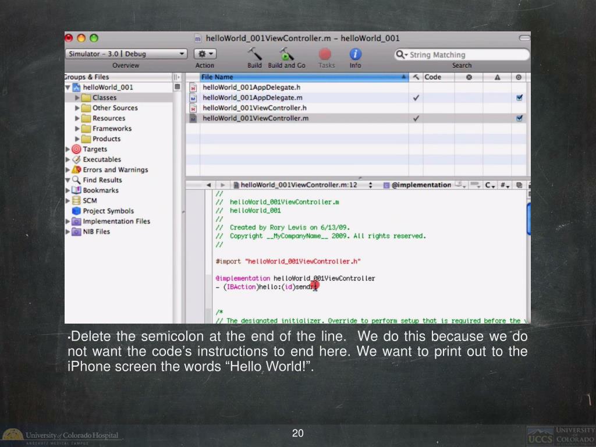Image resolution: width=596 pixels, height=447 pixels.
Task: Go forward in editor file history
Action: [x=223, y=185]
